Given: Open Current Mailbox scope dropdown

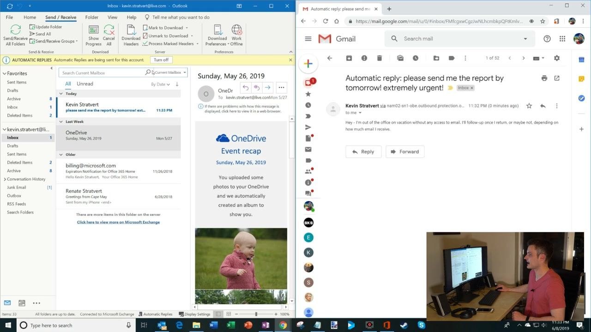Looking at the screenshot, I should (169, 73).
